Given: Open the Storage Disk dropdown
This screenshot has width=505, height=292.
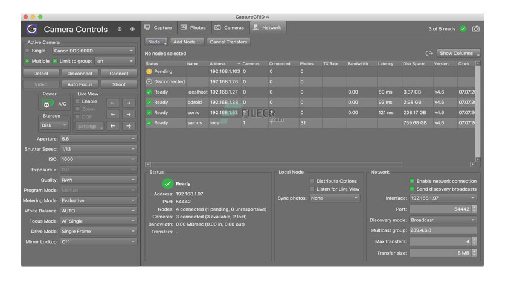Looking at the screenshot, I should click(54, 125).
